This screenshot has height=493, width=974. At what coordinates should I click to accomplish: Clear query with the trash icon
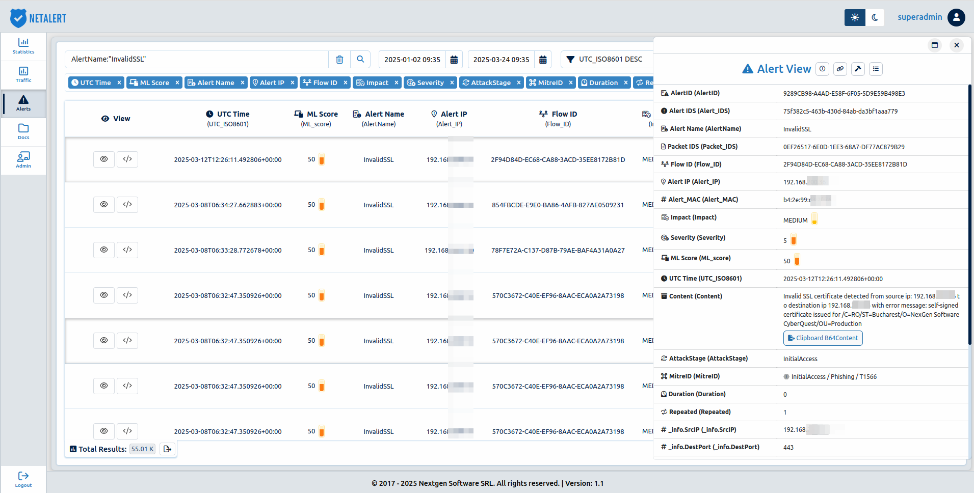(x=339, y=60)
